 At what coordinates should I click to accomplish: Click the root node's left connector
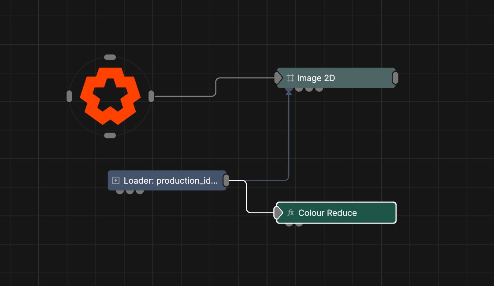tap(69, 96)
